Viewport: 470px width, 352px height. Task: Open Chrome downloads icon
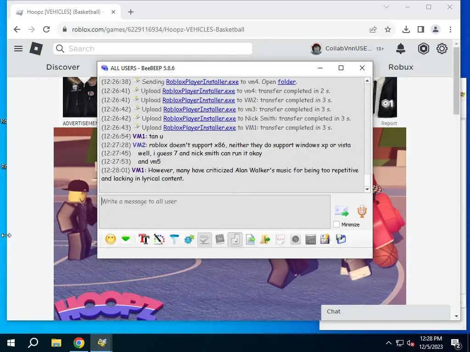pyautogui.click(x=406, y=29)
